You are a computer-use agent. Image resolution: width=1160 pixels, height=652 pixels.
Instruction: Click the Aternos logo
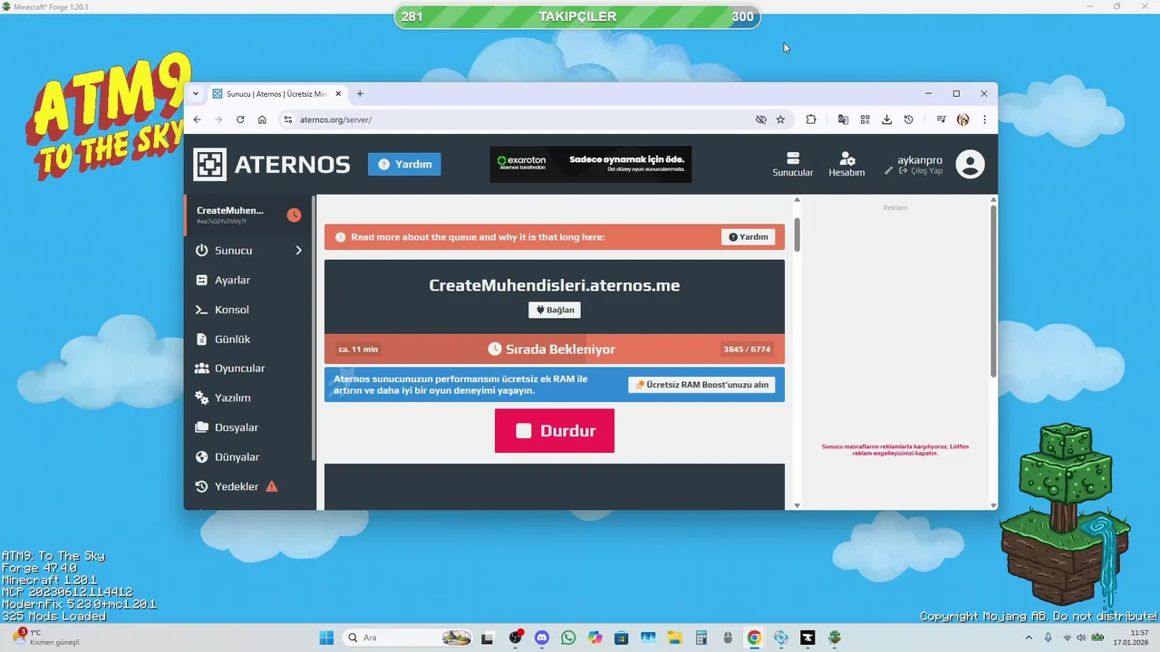pos(271,164)
